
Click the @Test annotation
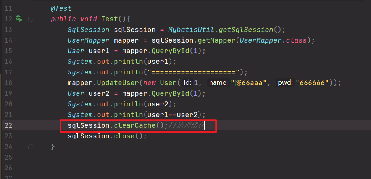[61, 8]
